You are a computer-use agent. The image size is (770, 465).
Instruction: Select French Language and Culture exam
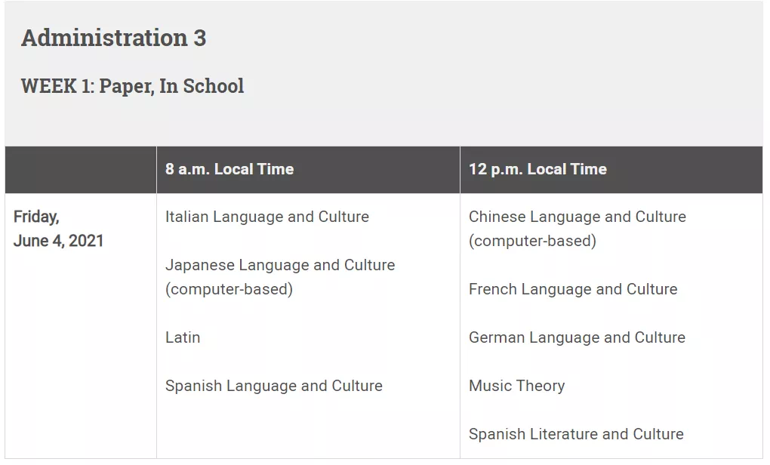[x=573, y=289]
